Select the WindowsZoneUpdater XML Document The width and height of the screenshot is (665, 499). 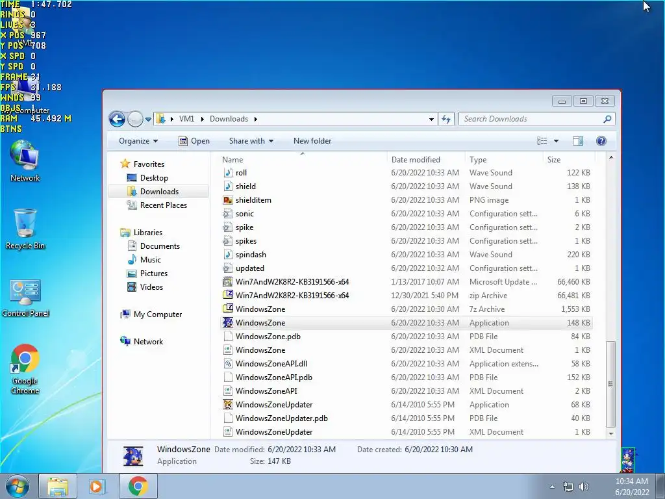tap(274, 432)
